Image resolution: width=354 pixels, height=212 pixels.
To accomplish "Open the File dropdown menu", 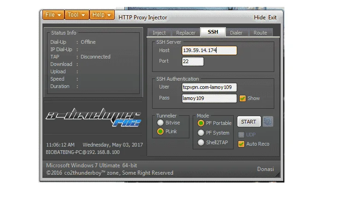I will [x=53, y=15].
